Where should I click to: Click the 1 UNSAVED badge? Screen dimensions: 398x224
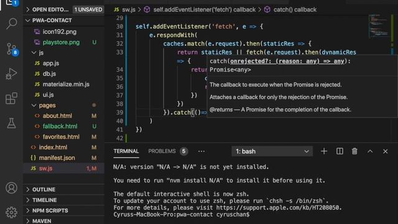tap(88, 10)
